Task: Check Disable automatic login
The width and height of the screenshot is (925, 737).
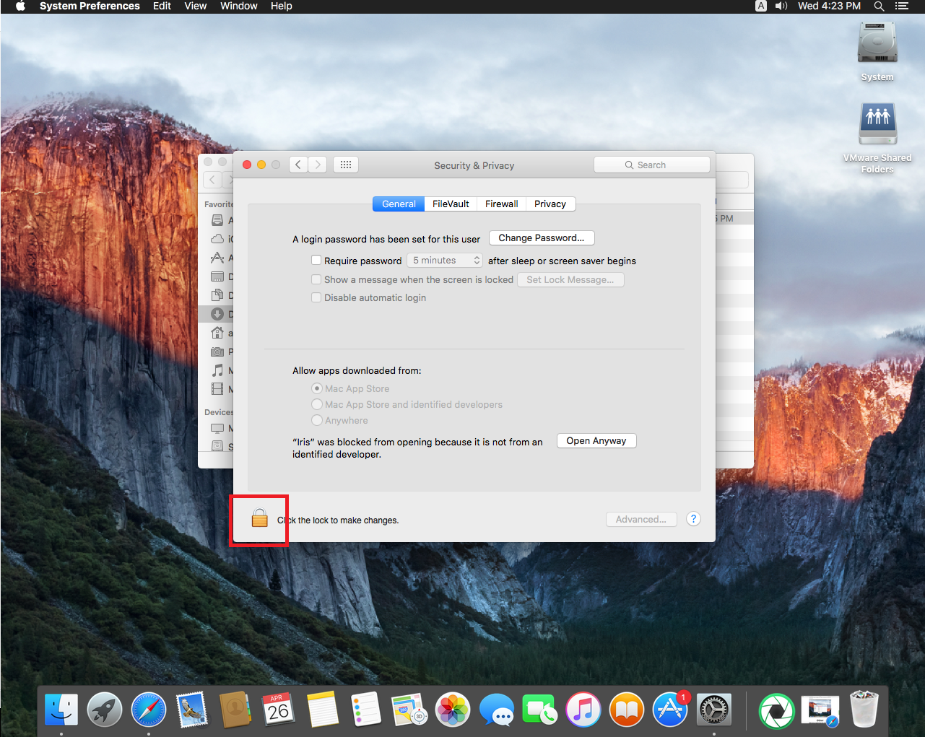Action: 316,297
